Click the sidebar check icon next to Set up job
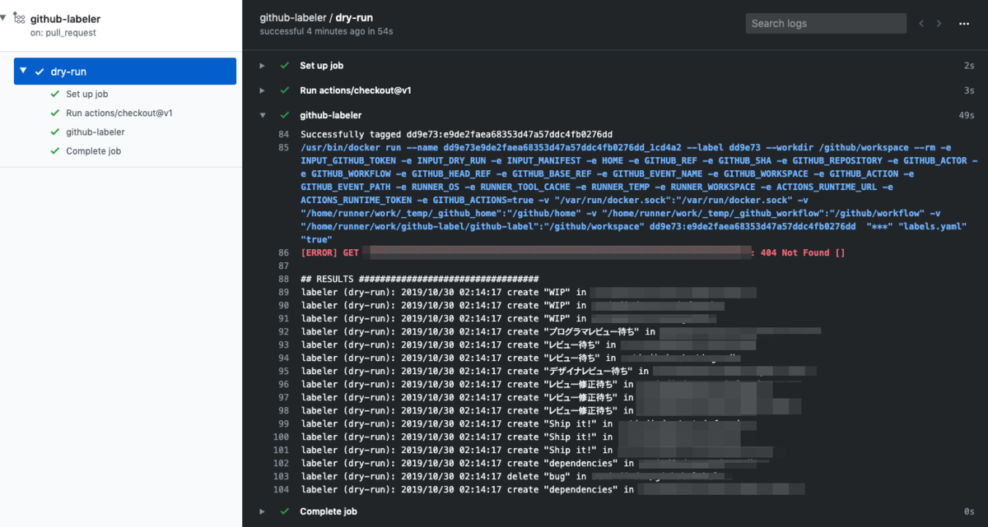 (55, 95)
